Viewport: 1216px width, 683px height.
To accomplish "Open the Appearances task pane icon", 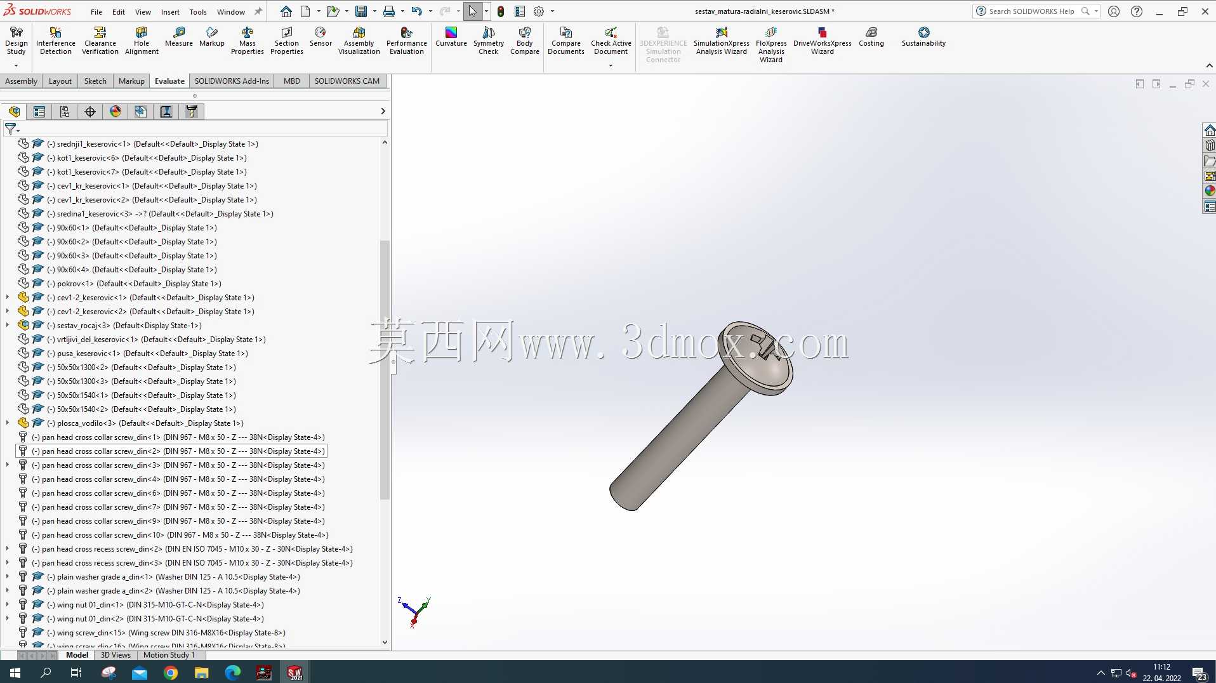I will pyautogui.click(x=1210, y=191).
